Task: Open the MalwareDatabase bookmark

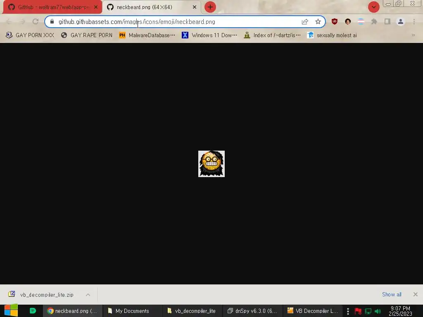Action: pos(147,35)
